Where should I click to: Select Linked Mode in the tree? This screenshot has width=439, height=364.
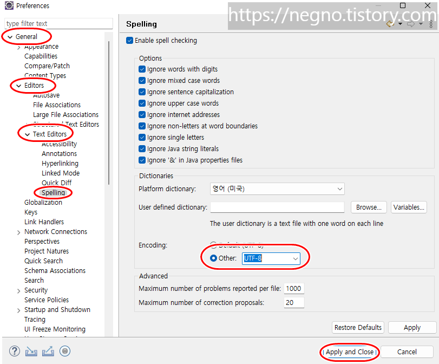tap(61, 173)
